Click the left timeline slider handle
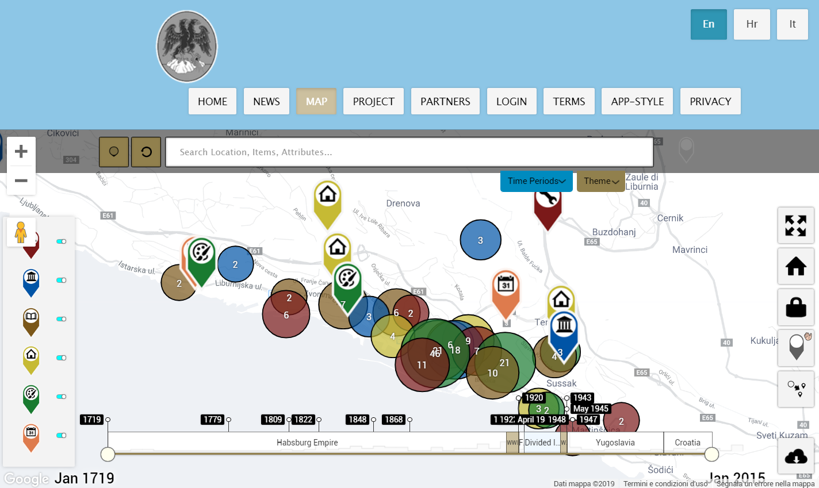819x488 pixels. (108, 455)
